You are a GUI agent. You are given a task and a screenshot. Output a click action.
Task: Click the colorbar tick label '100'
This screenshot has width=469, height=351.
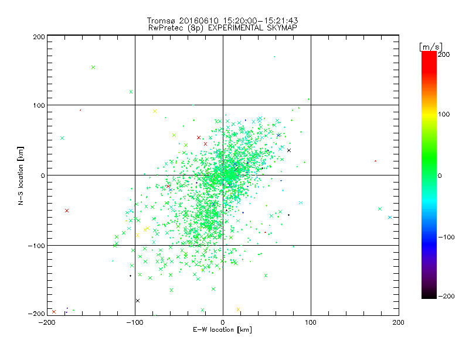point(444,114)
